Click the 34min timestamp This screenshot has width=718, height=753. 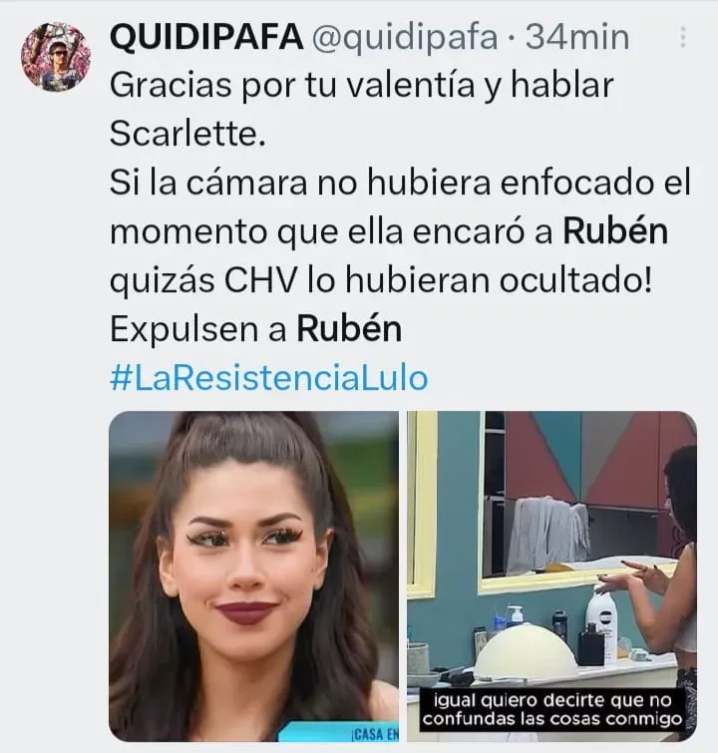[577, 38]
